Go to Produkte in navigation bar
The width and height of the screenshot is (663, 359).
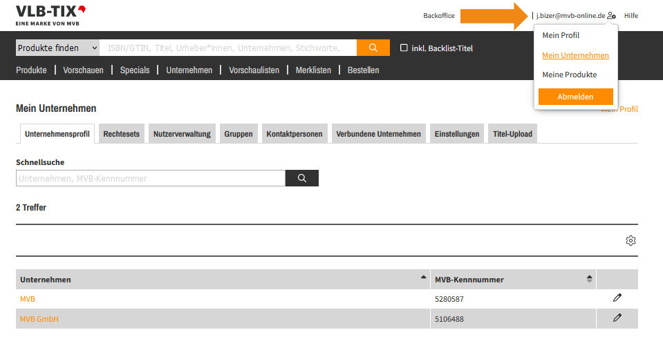[x=31, y=70]
